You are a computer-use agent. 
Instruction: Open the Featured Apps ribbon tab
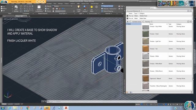[x=95, y=4]
